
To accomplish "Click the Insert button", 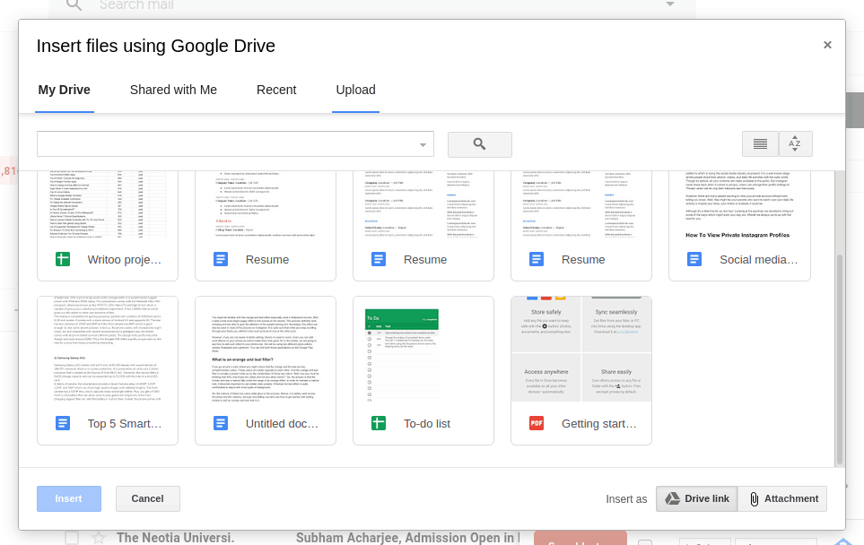I will (69, 498).
